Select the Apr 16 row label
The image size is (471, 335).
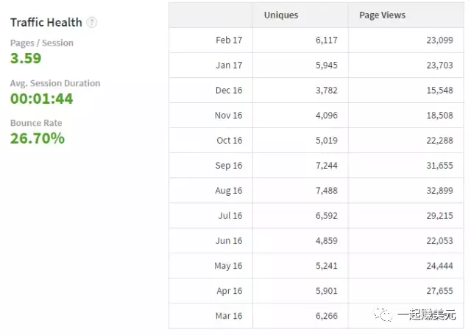[x=230, y=291]
